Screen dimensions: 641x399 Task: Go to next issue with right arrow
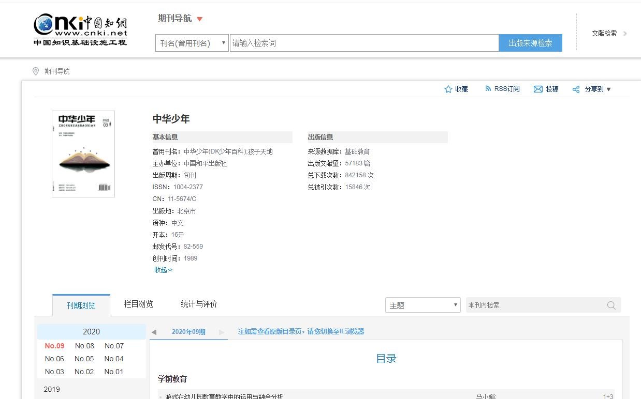(x=222, y=332)
